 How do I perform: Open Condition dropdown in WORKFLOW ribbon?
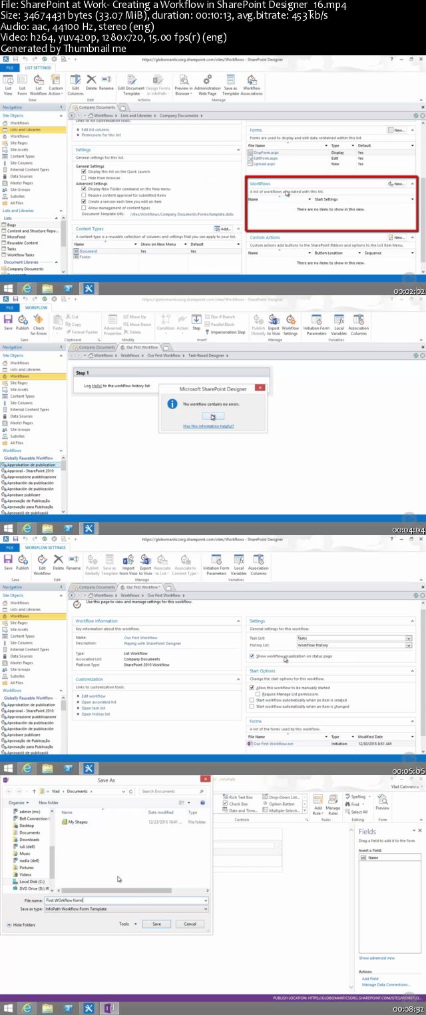coord(165,325)
